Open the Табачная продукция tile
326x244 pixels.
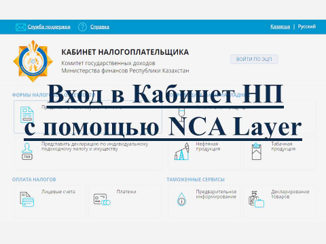(280, 153)
